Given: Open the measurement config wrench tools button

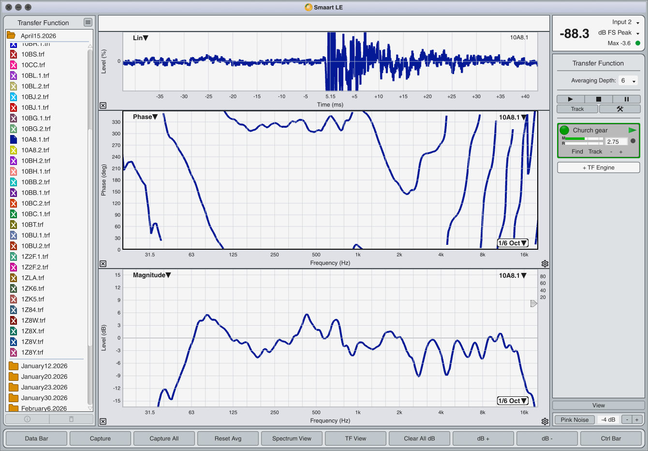Looking at the screenshot, I should click(619, 109).
